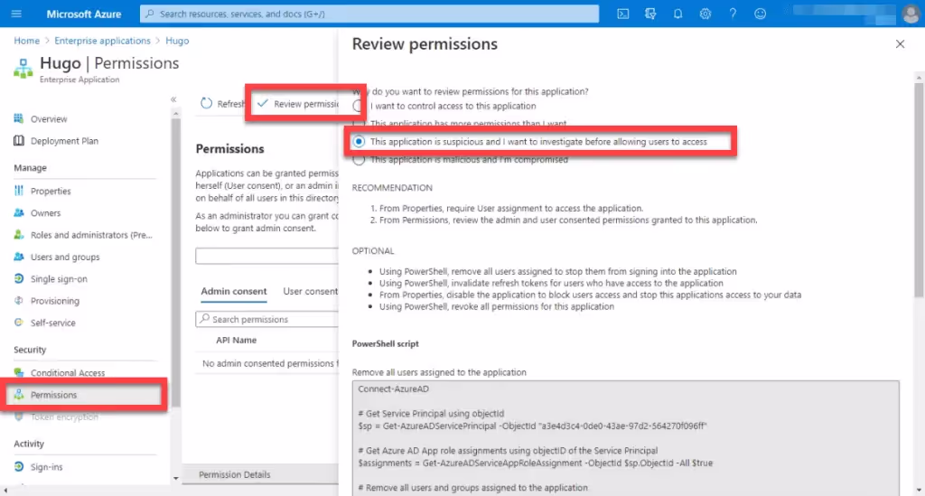Switch to the User consent tab
925x496 pixels.
pyautogui.click(x=311, y=291)
